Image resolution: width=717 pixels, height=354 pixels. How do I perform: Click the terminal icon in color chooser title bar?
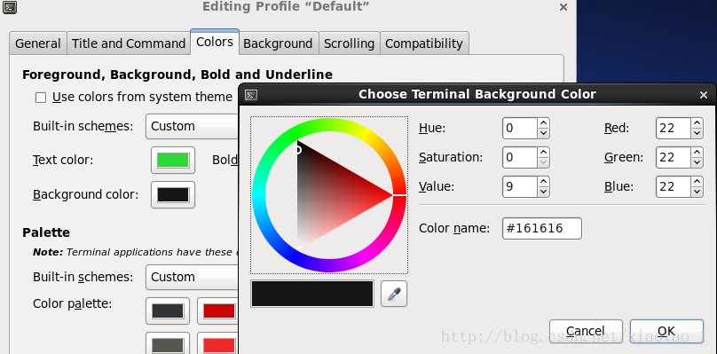(x=251, y=95)
